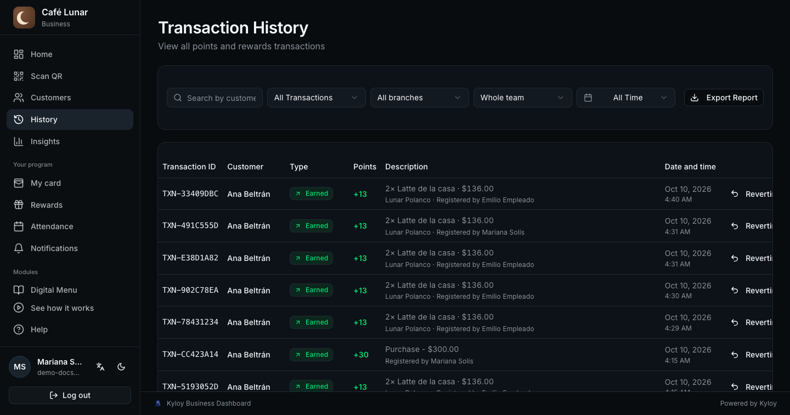Screen dimensions: 790x415
Task: Click the Transaction ID column header
Action: pyautogui.click(x=189, y=167)
